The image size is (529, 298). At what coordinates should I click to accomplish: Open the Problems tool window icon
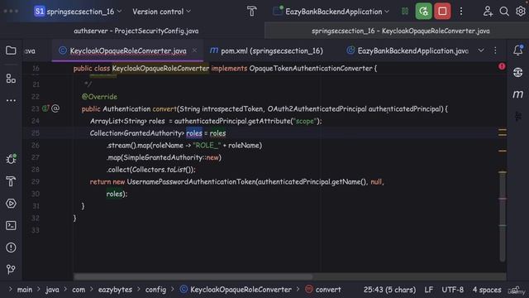11,248
